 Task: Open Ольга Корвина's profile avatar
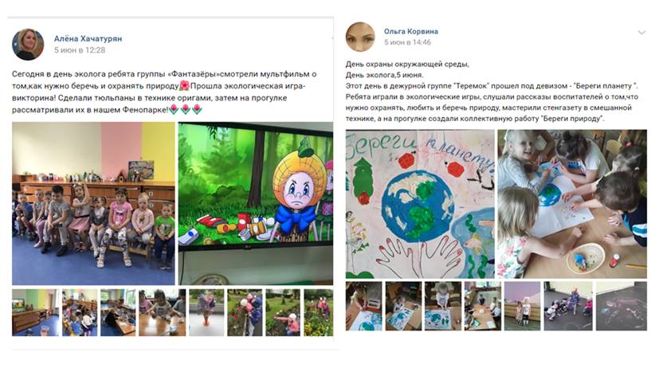(360, 37)
